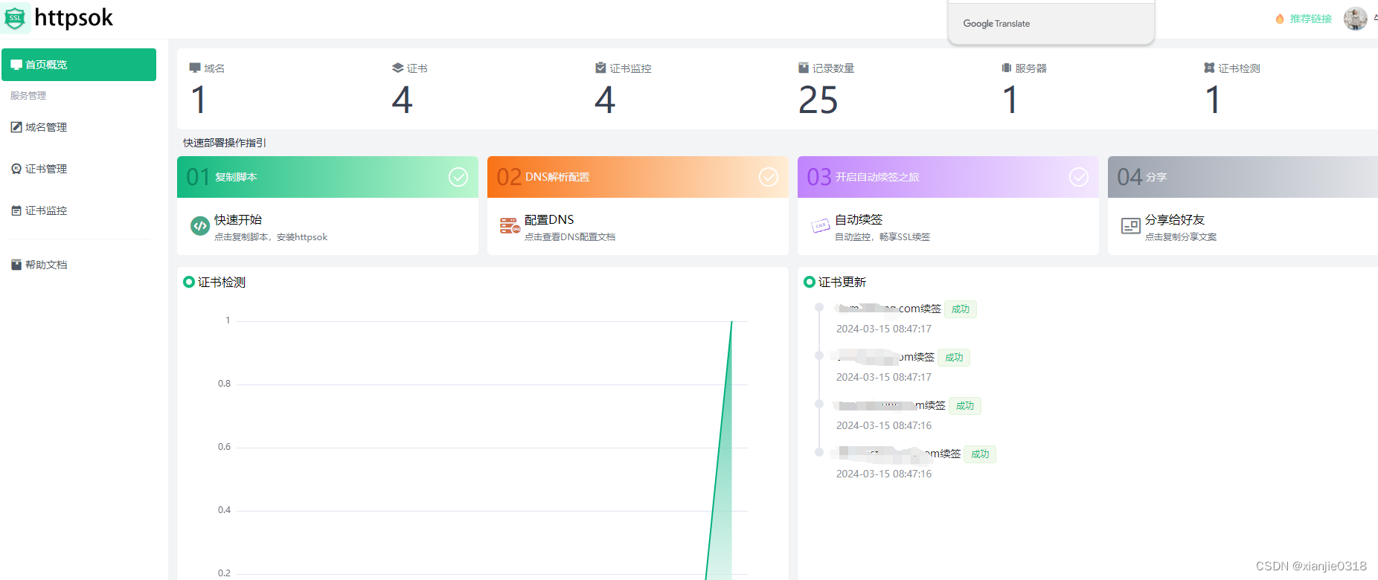Image resolution: width=1378 pixels, height=580 pixels.
Task: Click the 自动续签 card title
Action: coord(859,219)
